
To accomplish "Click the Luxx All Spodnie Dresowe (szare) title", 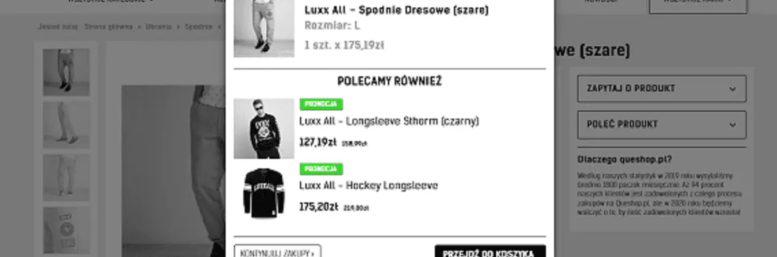I will [x=397, y=10].
